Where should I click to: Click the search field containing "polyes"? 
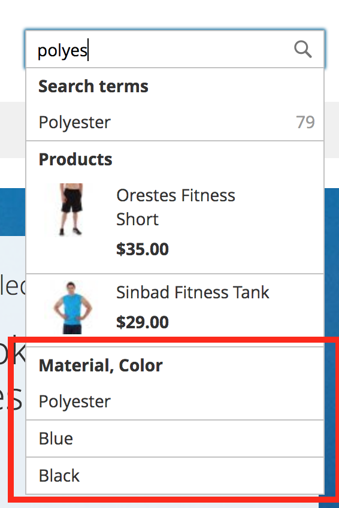click(x=175, y=49)
